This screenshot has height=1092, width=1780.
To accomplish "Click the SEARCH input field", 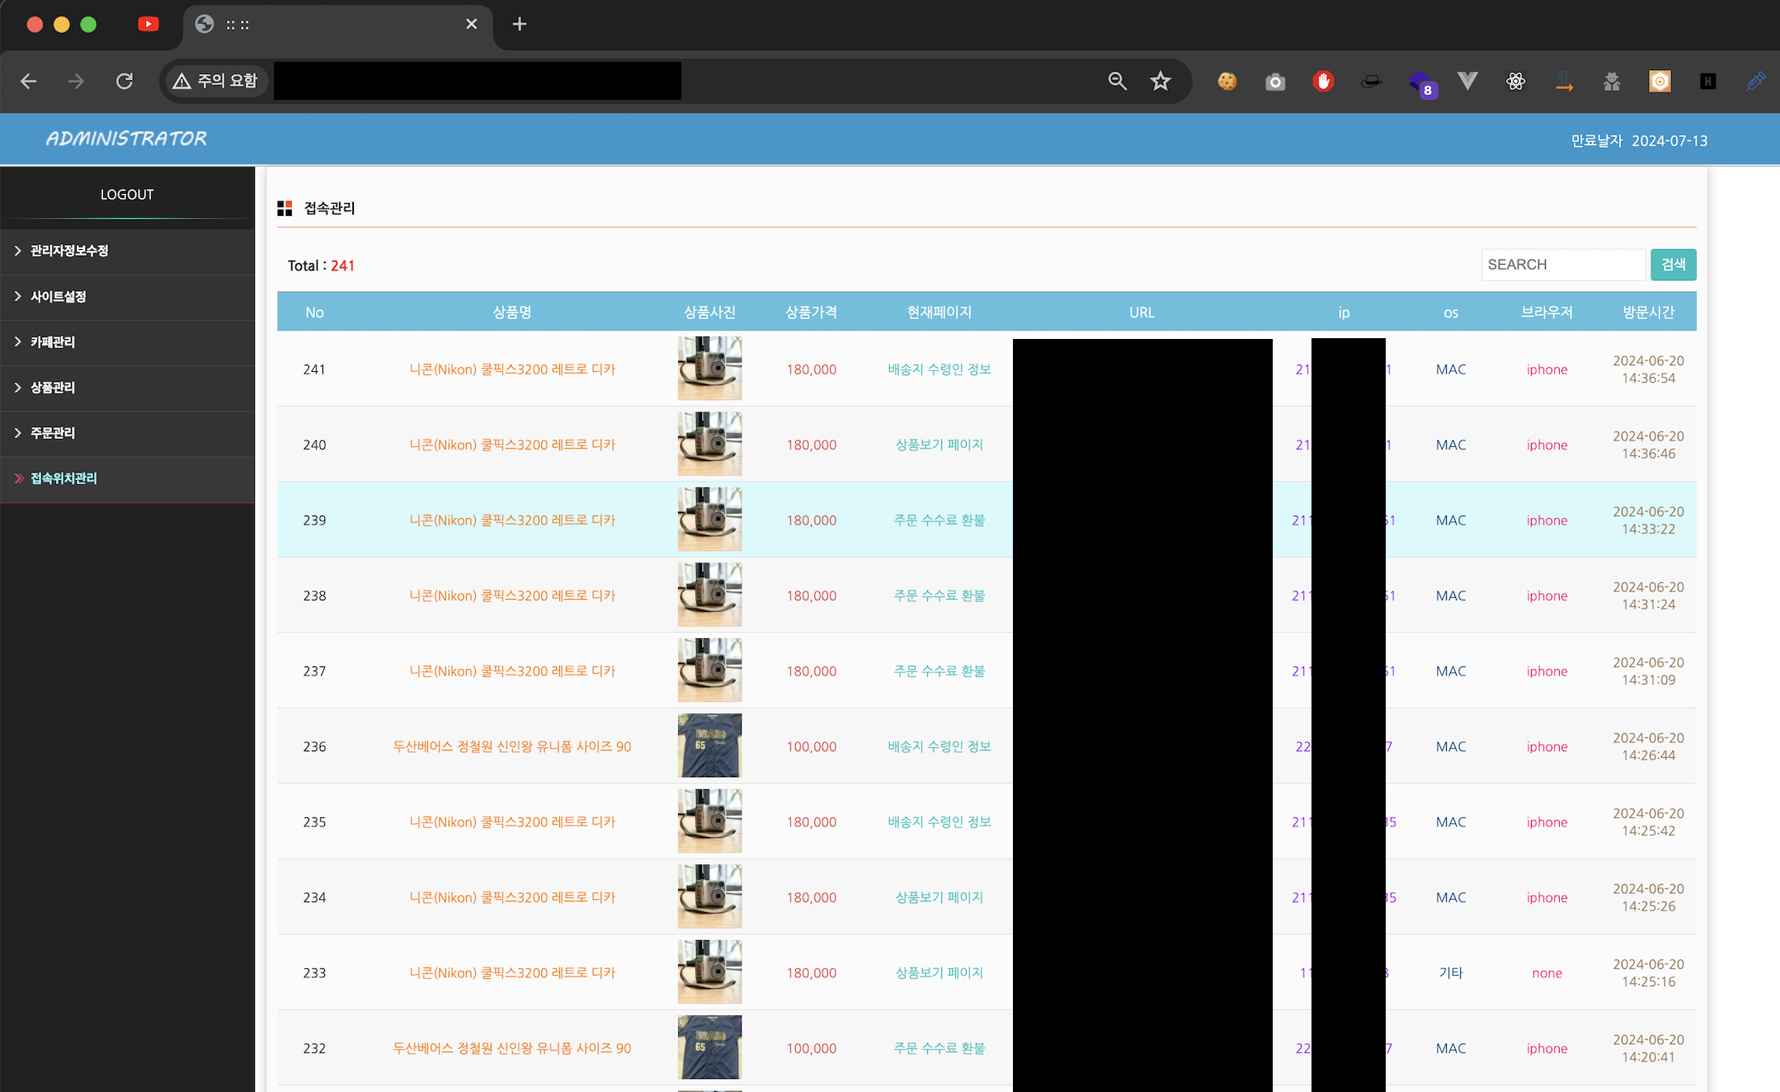I will click(1562, 265).
